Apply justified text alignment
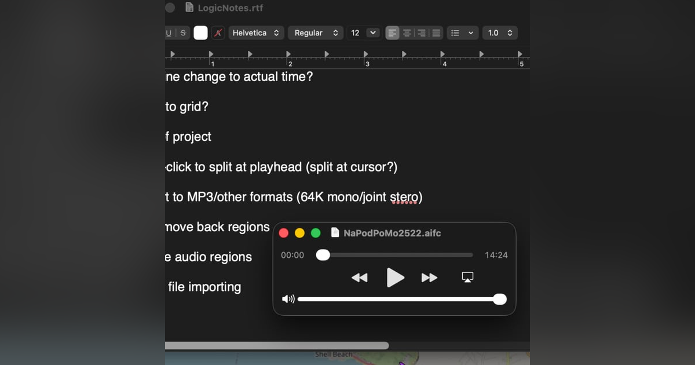This screenshot has width=695, height=365. 436,32
